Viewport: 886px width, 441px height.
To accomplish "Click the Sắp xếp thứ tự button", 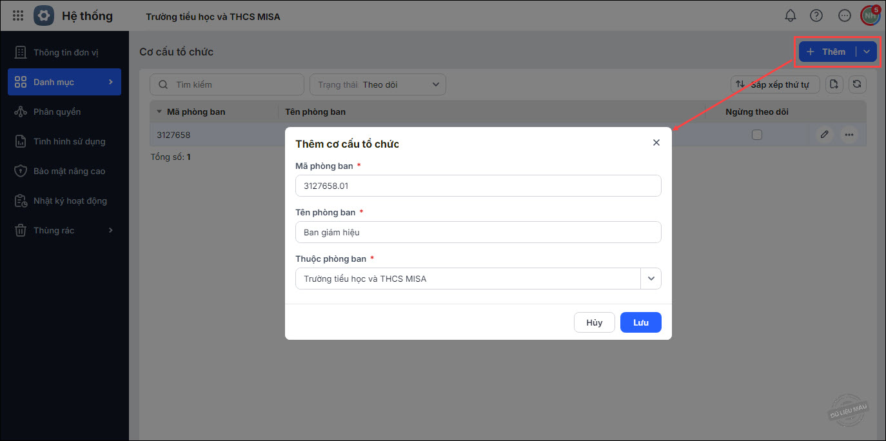I will (x=774, y=84).
